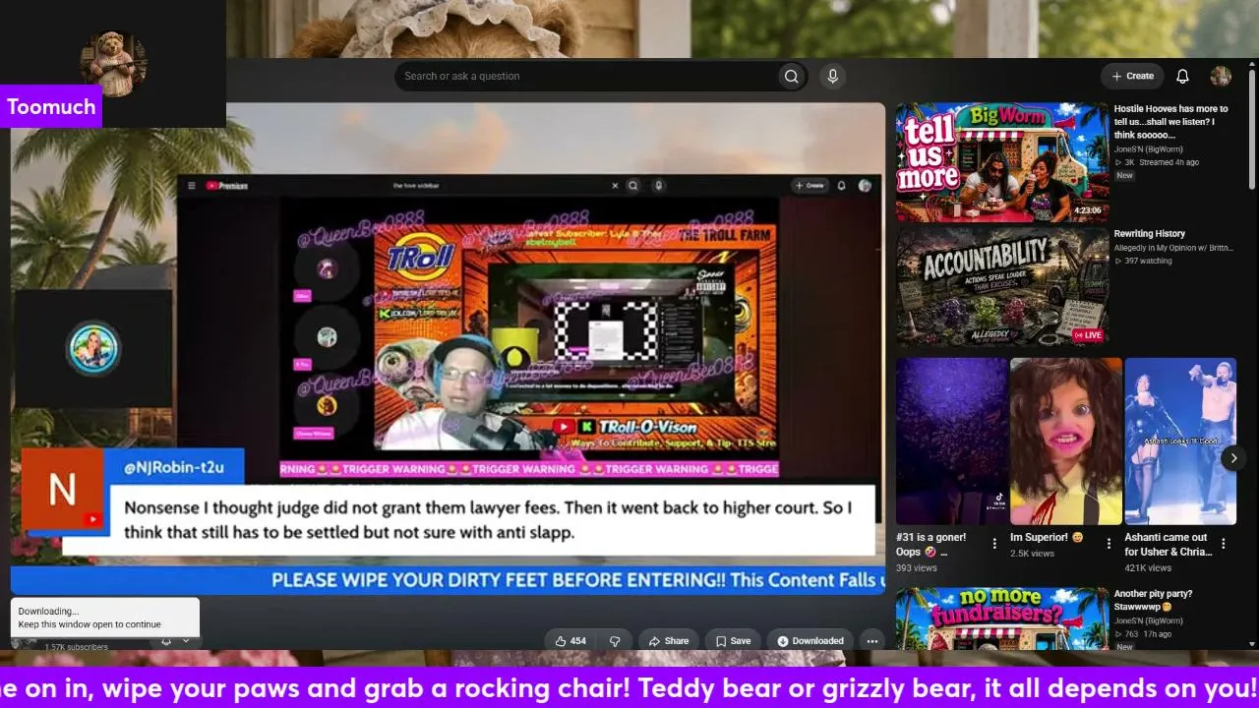Click the search magnifier button
The image size is (1259, 708).
point(791,76)
